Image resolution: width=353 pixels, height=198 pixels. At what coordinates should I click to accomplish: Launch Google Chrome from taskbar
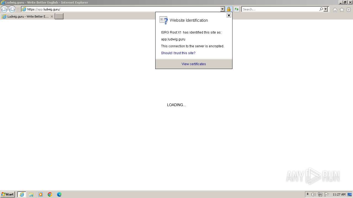(50, 194)
